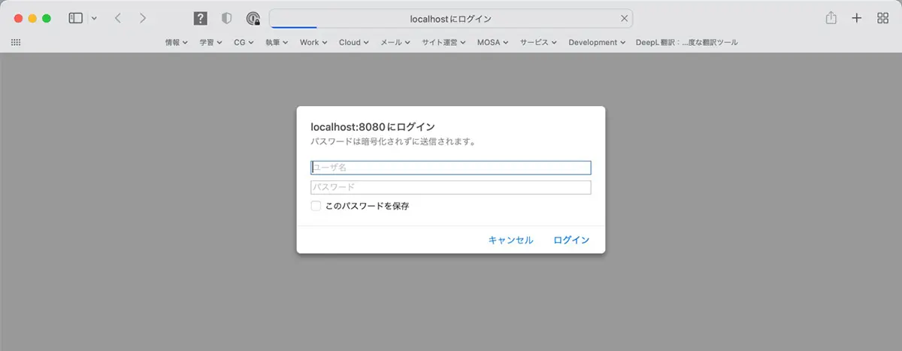
Task: Stop page loading with X icon
Action: (x=624, y=18)
